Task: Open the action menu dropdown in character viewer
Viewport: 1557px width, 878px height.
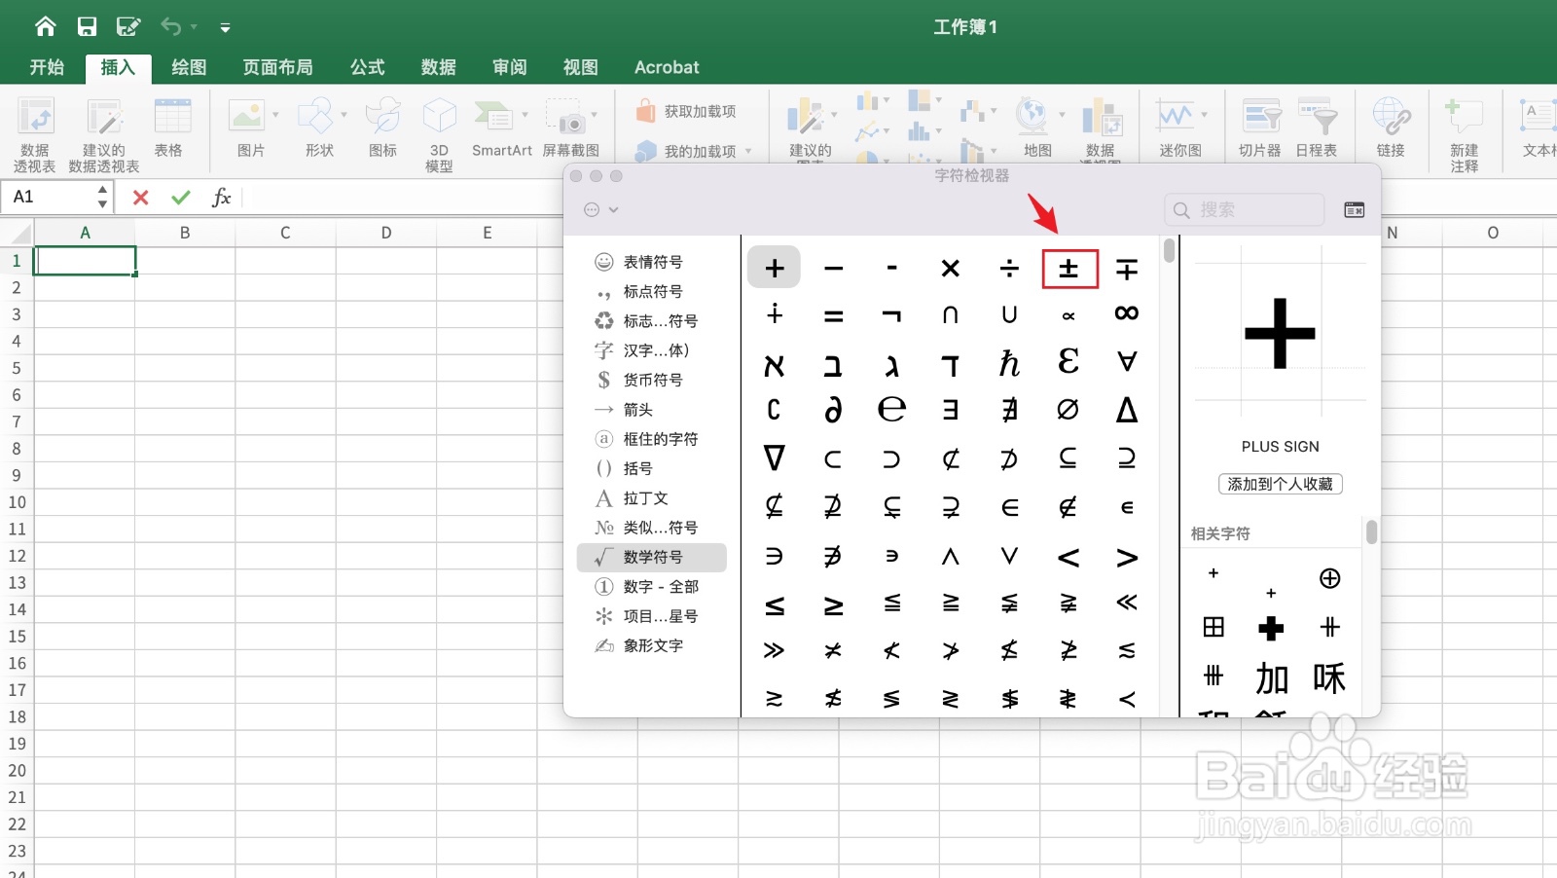Action: point(601,209)
